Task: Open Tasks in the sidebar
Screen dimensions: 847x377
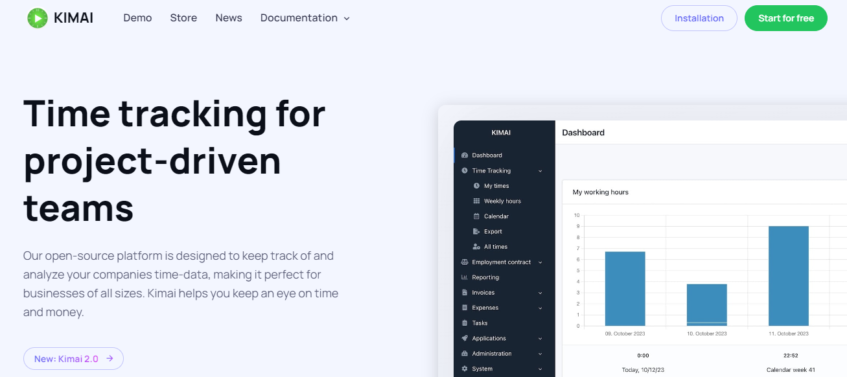Action: [480, 323]
